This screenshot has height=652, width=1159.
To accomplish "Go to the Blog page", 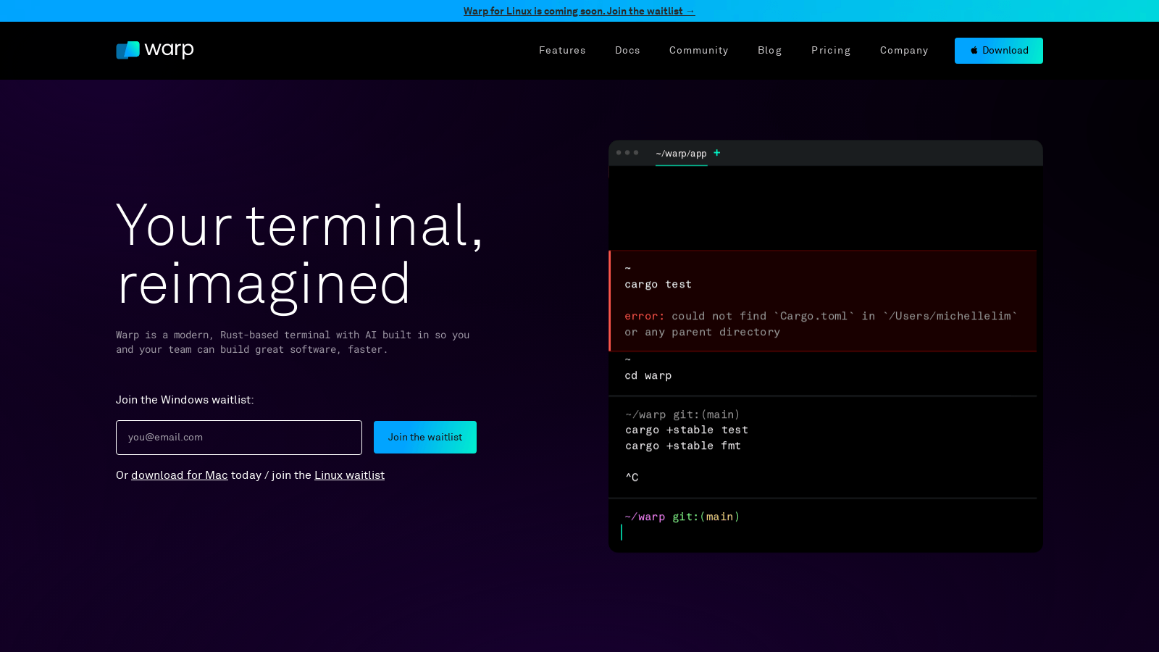I will click(770, 51).
